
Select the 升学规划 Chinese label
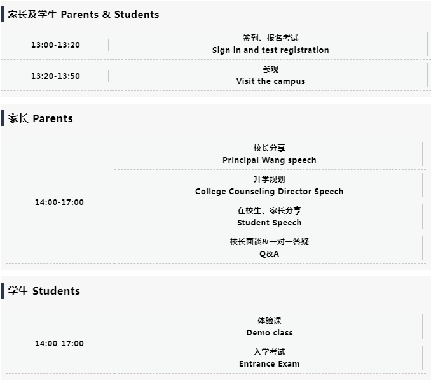pyautogui.click(x=270, y=179)
